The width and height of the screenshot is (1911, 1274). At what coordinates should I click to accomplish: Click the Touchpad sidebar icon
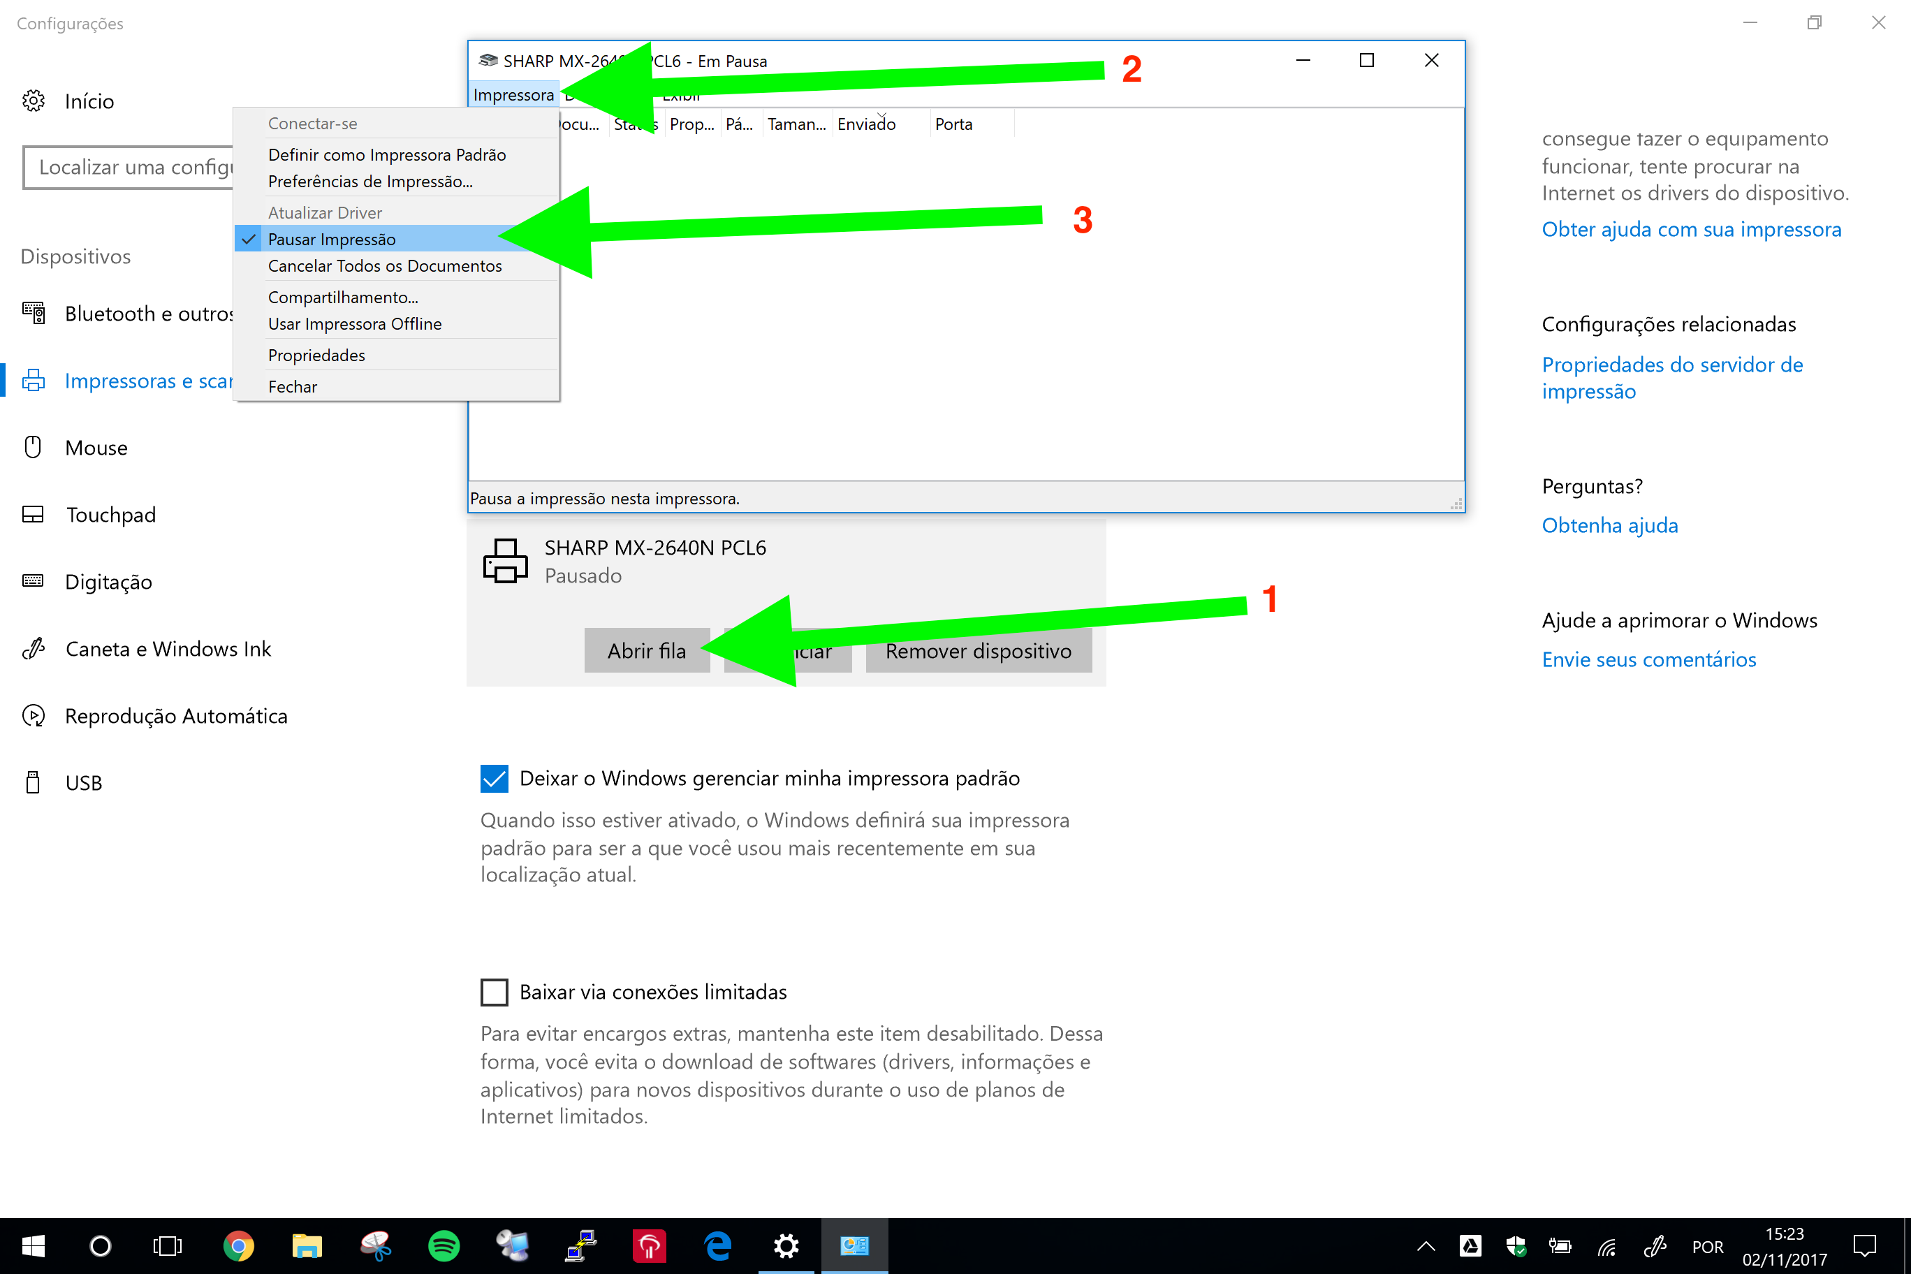click(34, 514)
